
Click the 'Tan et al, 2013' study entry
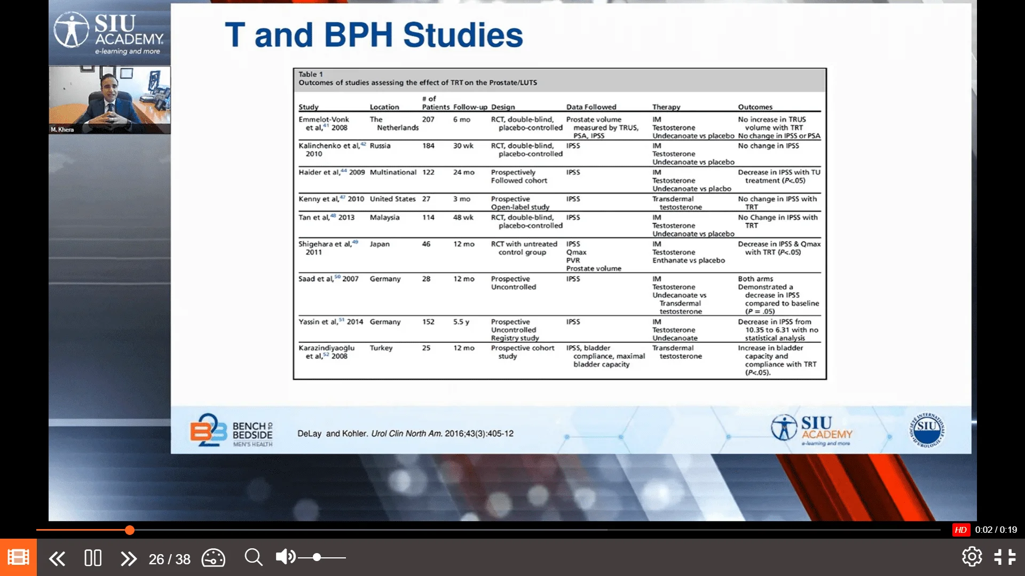(326, 218)
